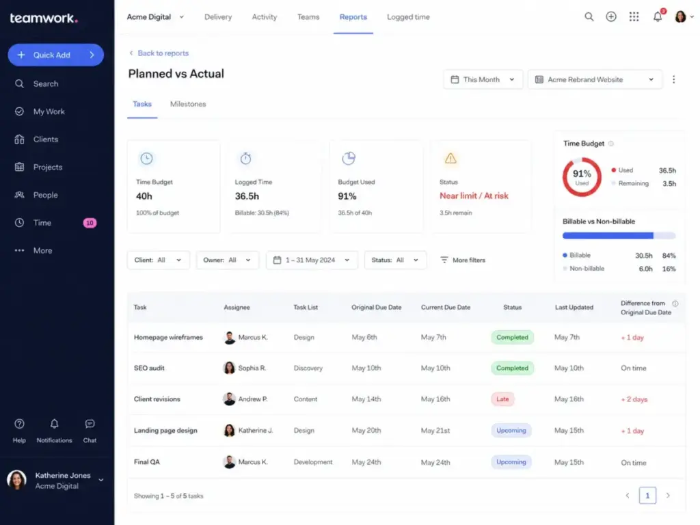Open the Owner: All filter dropdown

tap(227, 260)
